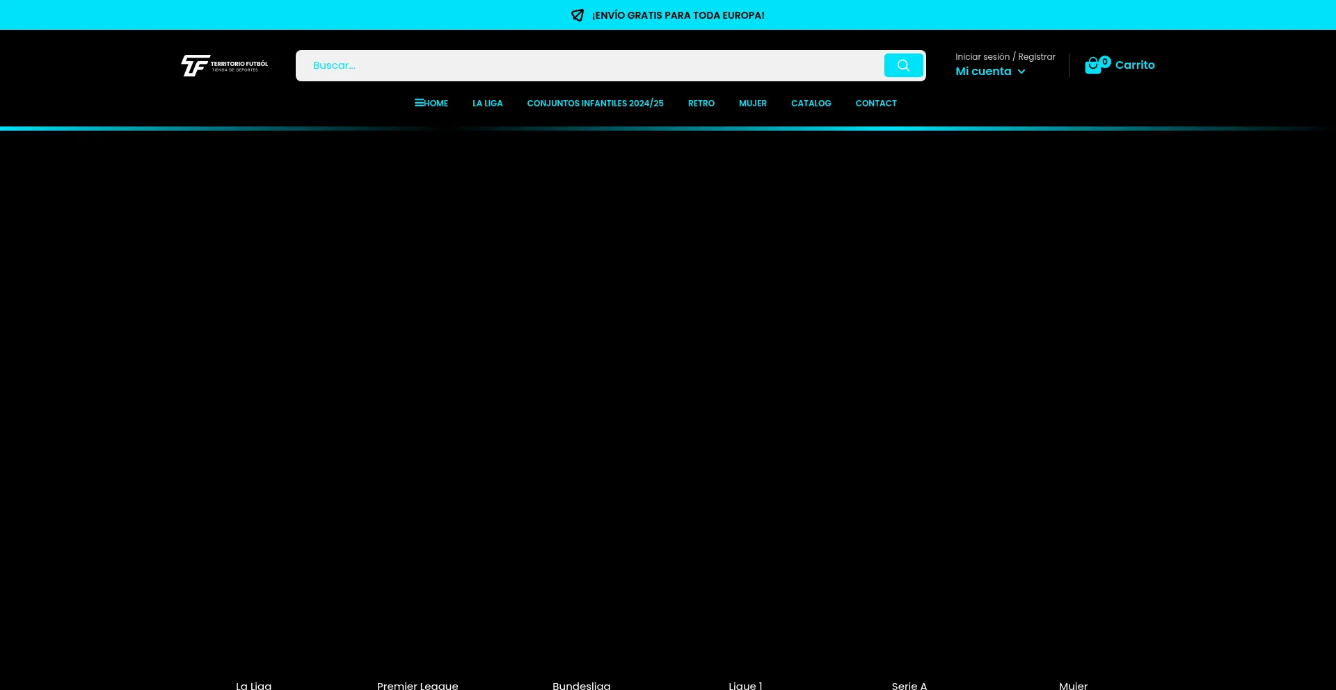Open the shopping cart bag icon
The width and height of the screenshot is (1336, 690).
point(1093,66)
